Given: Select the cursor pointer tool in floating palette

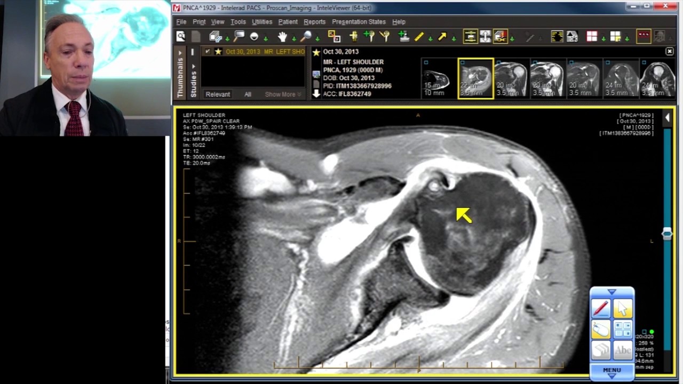Looking at the screenshot, I should [x=623, y=308].
